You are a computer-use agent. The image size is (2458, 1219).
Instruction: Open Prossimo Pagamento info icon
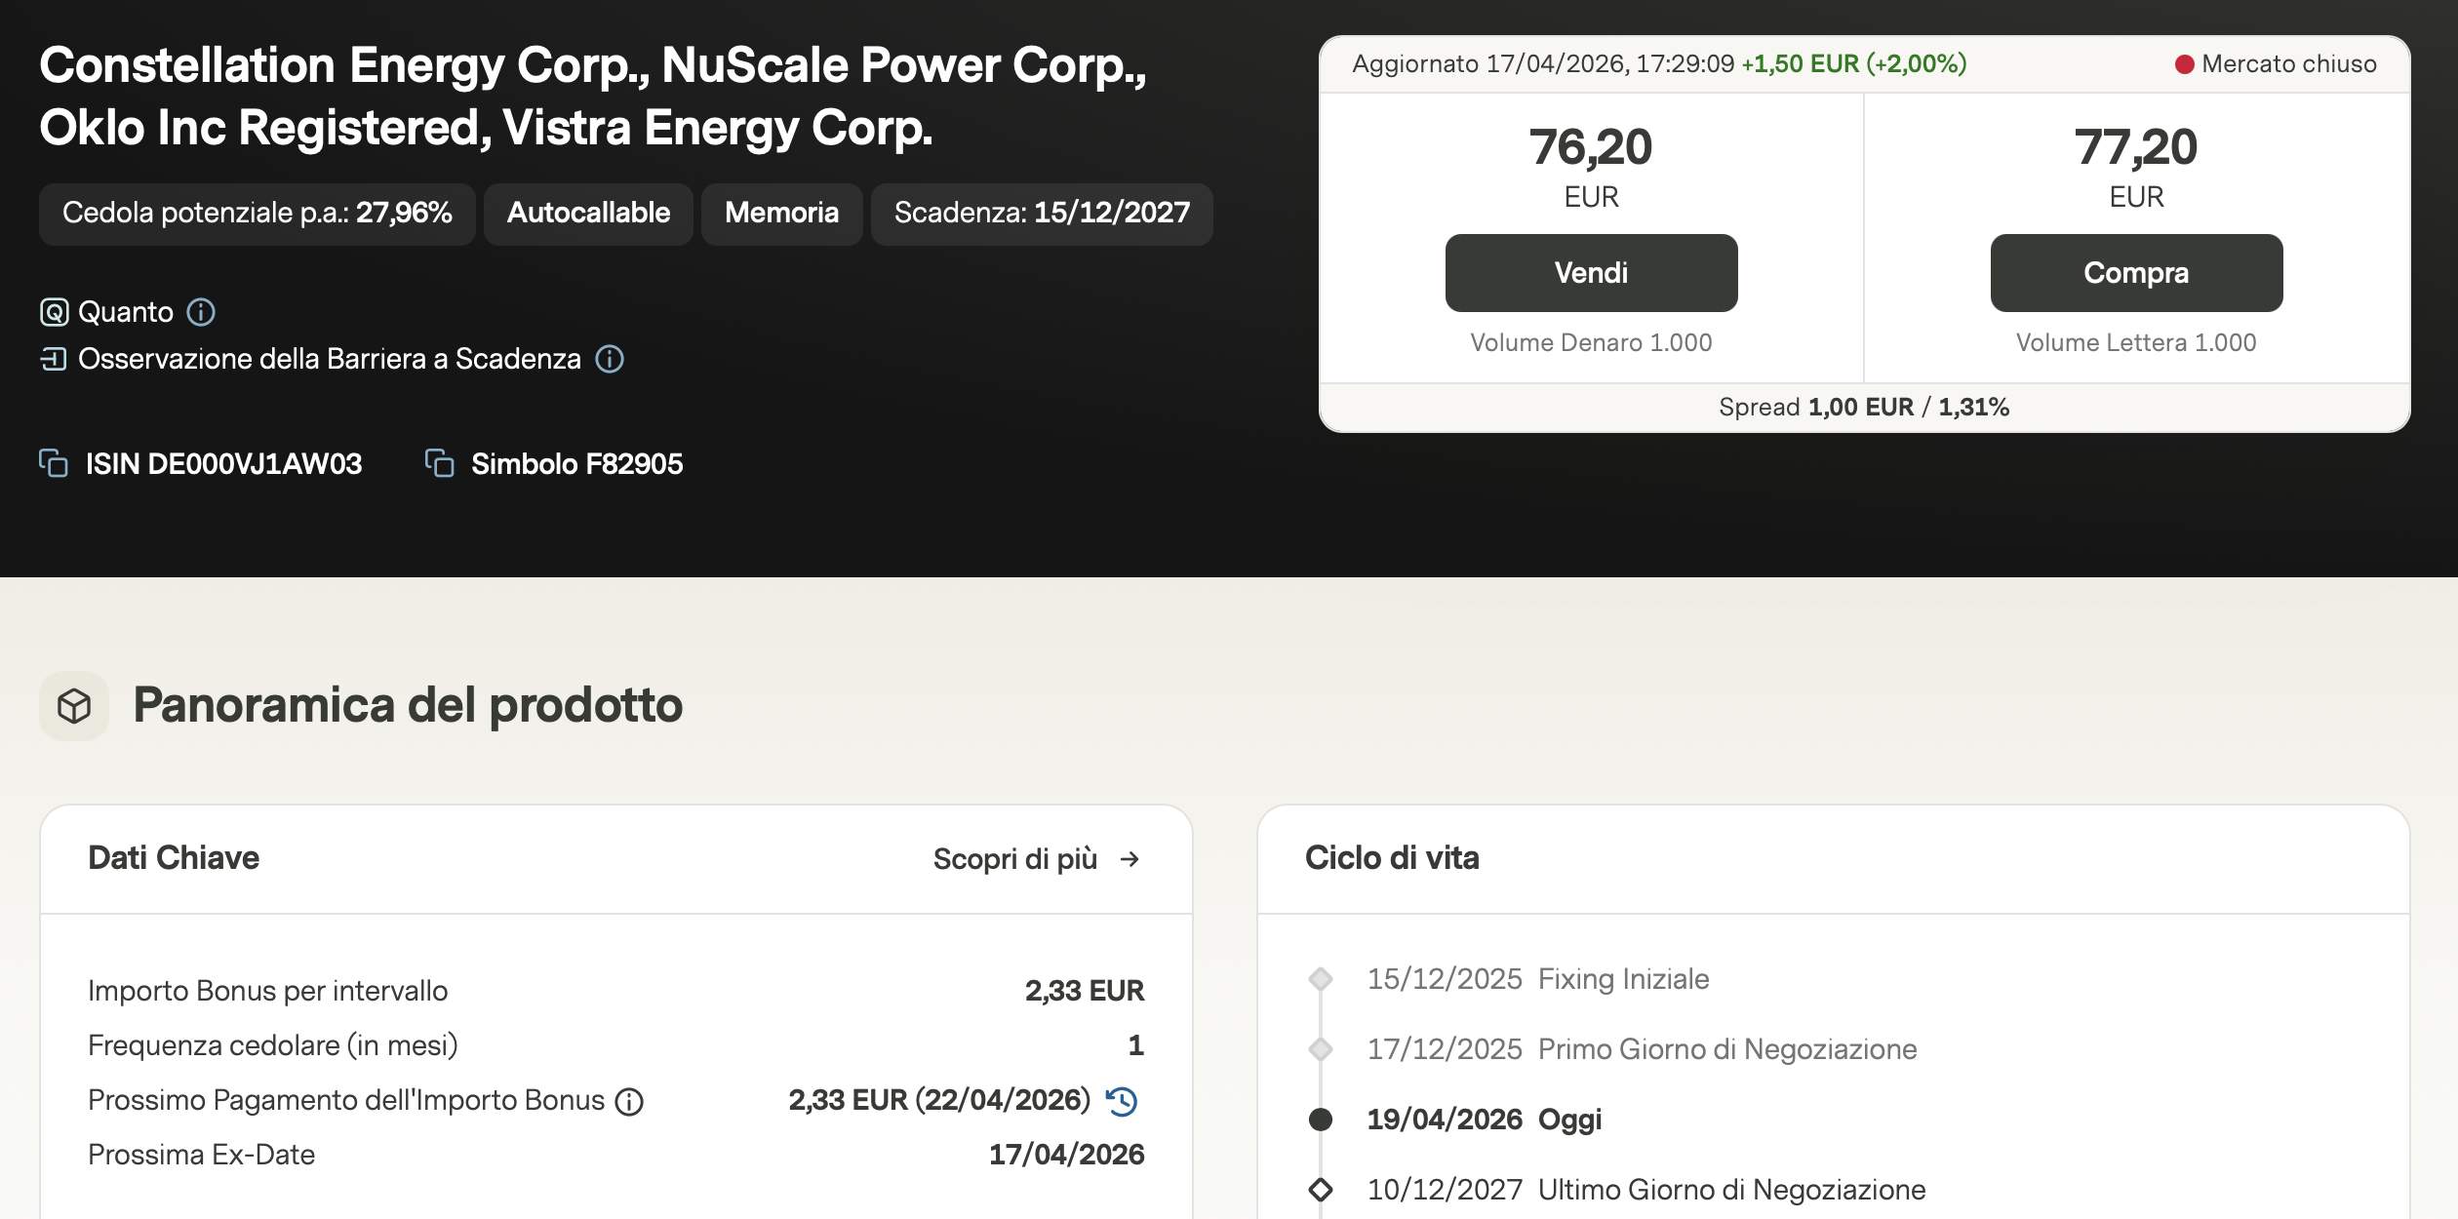click(629, 1102)
